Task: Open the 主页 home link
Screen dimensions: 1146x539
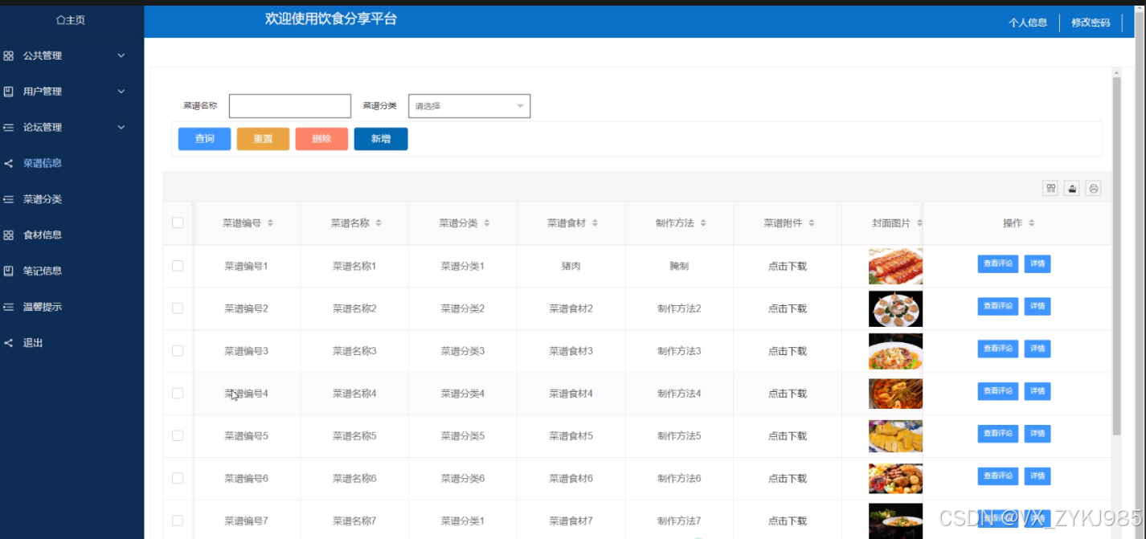Action: point(71,20)
